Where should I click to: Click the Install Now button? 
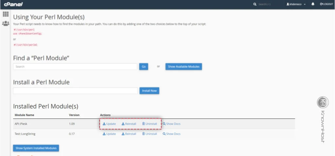(x=149, y=91)
